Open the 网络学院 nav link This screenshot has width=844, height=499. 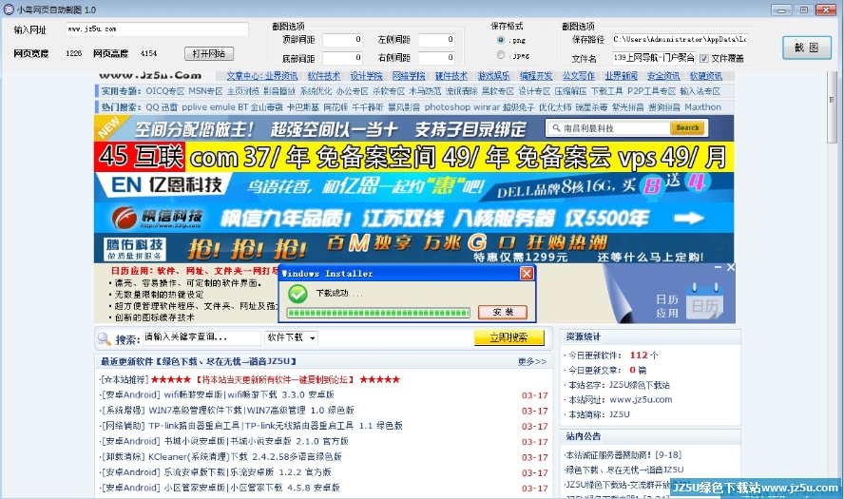tap(409, 76)
